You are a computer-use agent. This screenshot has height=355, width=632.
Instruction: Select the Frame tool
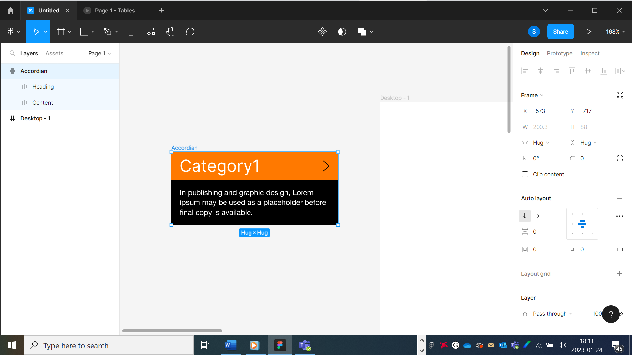click(x=61, y=32)
